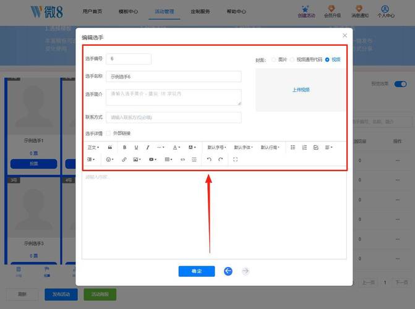Expand the 默认字体 font family dropdown

click(x=243, y=148)
